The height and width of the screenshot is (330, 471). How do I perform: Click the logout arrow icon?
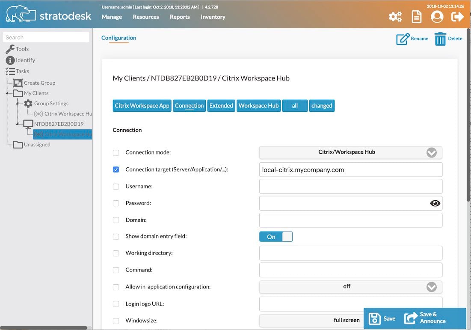pos(457,17)
